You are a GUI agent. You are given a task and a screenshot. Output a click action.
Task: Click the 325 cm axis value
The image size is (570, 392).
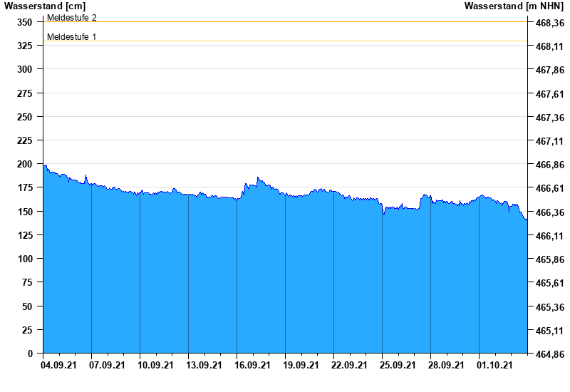click(25, 46)
